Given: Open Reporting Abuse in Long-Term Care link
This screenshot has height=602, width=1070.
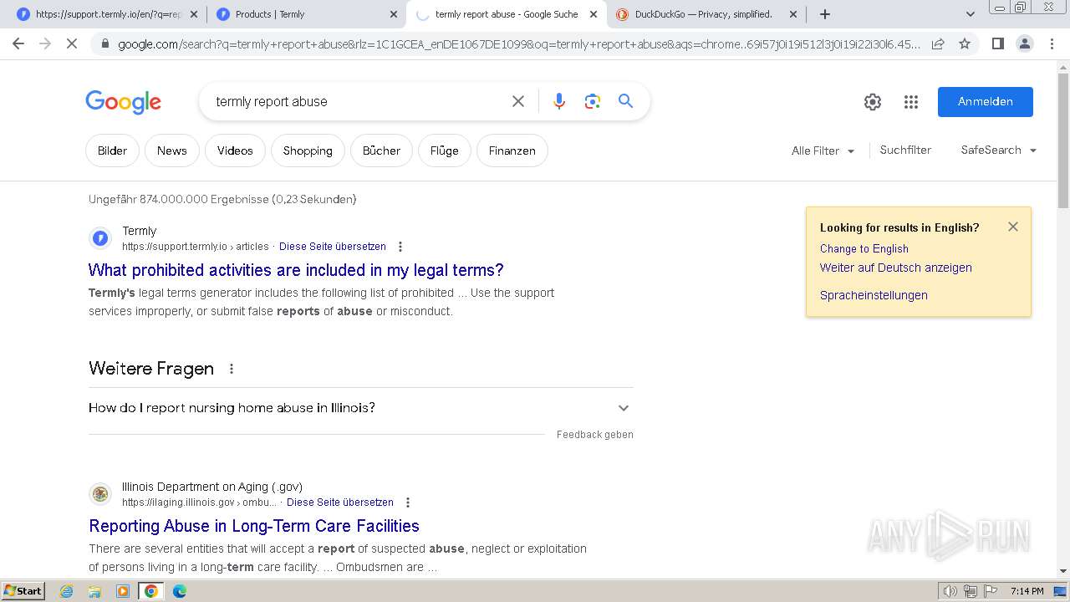Looking at the screenshot, I should [254, 526].
